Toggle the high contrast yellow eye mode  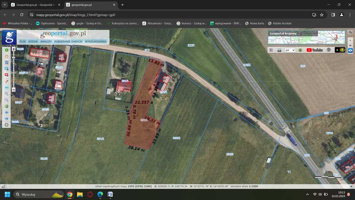coord(340,50)
